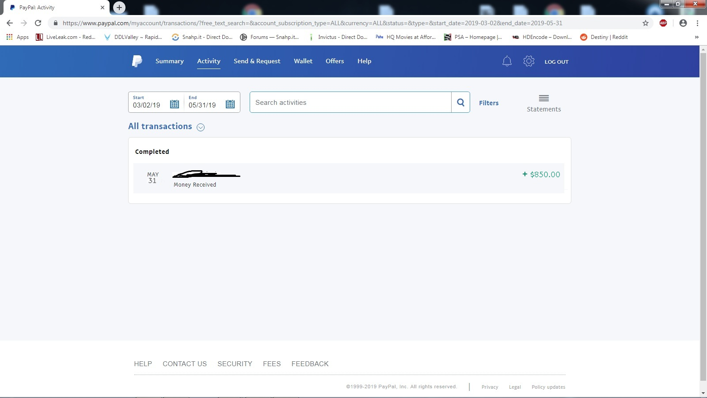Open HDEncode – Downl... bookmark

pyautogui.click(x=542, y=37)
